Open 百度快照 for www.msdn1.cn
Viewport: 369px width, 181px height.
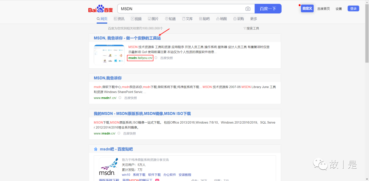click(131, 98)
